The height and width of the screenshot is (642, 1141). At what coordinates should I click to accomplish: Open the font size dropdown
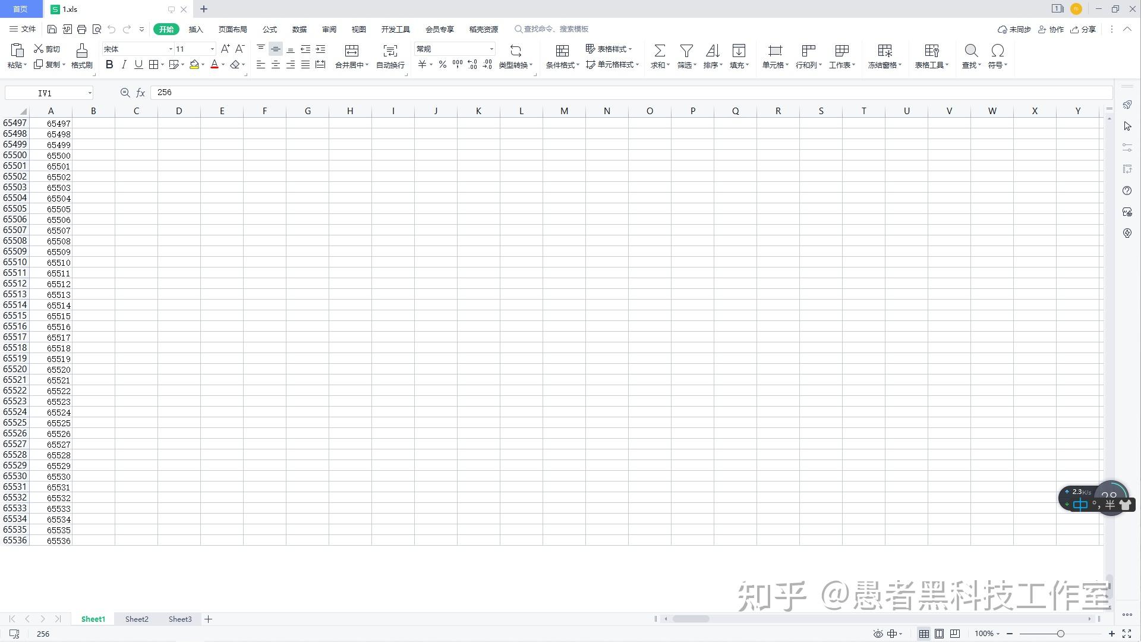tap(211, 49)
